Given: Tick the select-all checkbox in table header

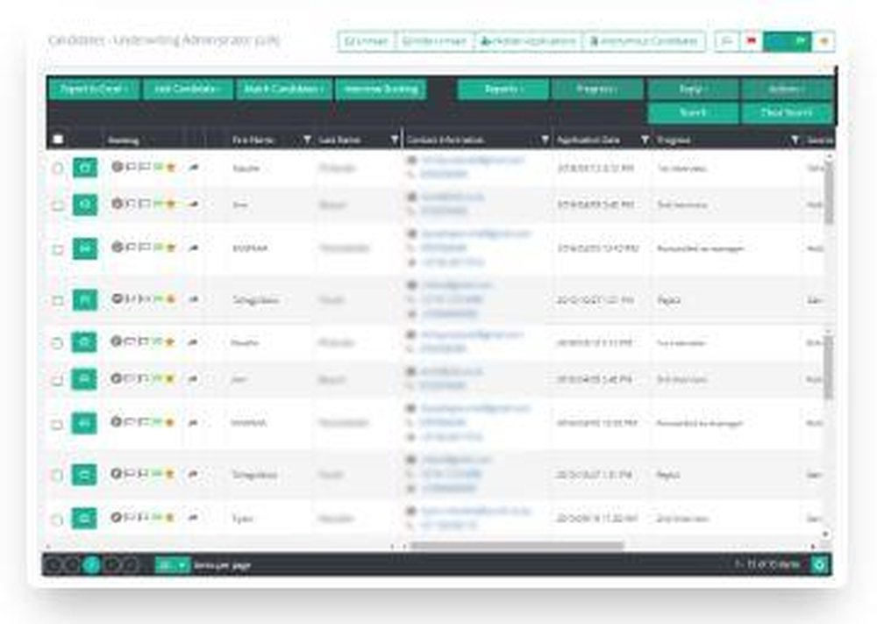Looking at the screenshot, I should [58, 140].
